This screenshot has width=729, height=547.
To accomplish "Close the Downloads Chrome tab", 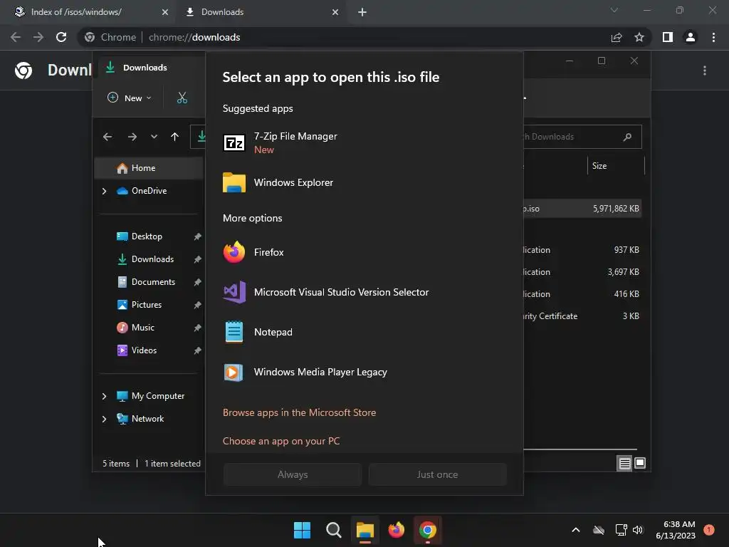I will (x=335, y=12).
